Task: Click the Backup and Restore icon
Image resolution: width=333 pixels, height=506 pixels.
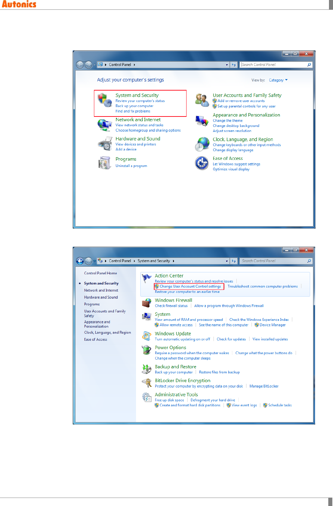Action: point(146,369)
